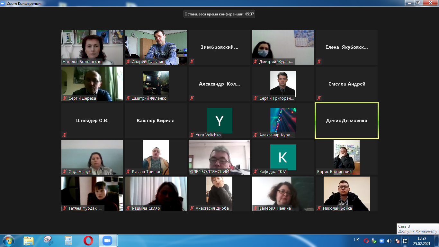Viewport: 439px width, 247px height.
Task: Click the Александр Кол… participant name
Action: coord(219,84)
